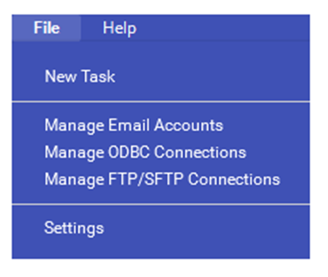328x277 pixels.
Task: Open the Help menu
Action: pyautogui.click(x=119, y=28)
